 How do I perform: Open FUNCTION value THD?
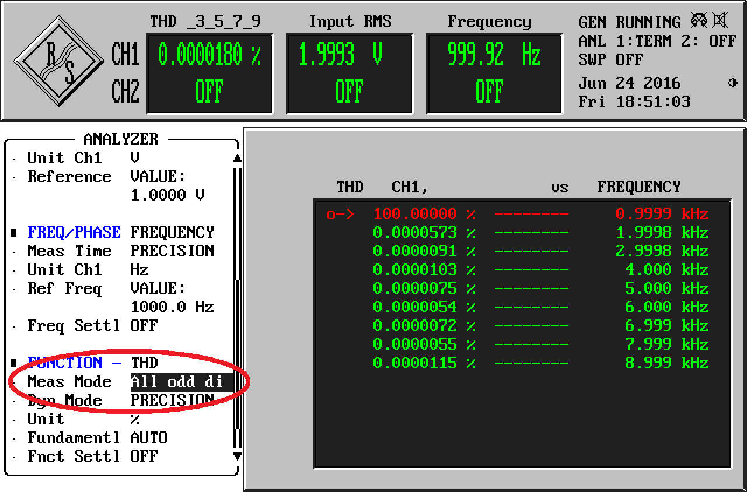tap(144, 363)
